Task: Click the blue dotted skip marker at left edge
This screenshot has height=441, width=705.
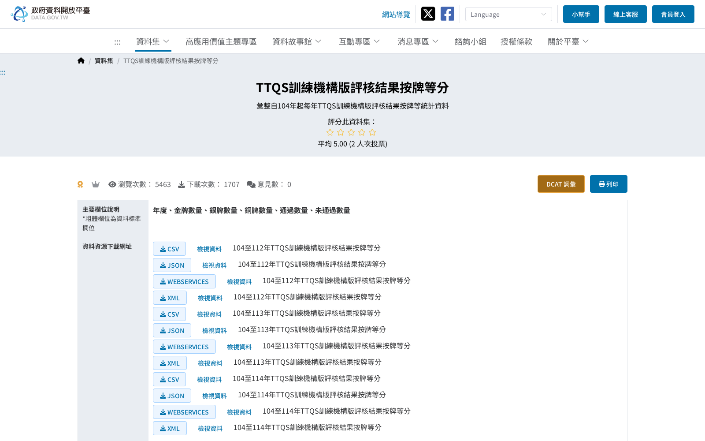Action: click(3, 72)
